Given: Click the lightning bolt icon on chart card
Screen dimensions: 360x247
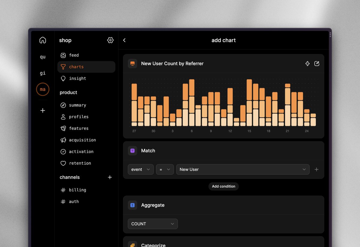Looking at the screenshot, I should (307, 64).
